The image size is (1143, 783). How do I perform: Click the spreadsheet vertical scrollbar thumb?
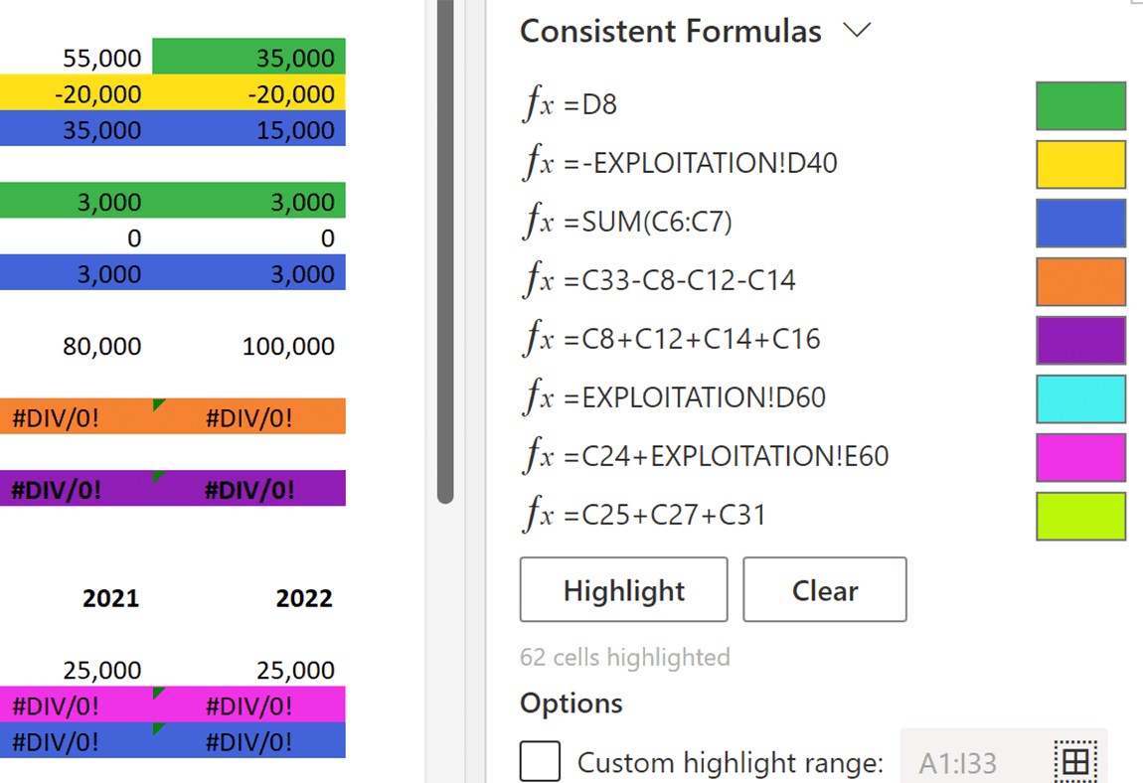pyautogui.click(x=445, y=248)
